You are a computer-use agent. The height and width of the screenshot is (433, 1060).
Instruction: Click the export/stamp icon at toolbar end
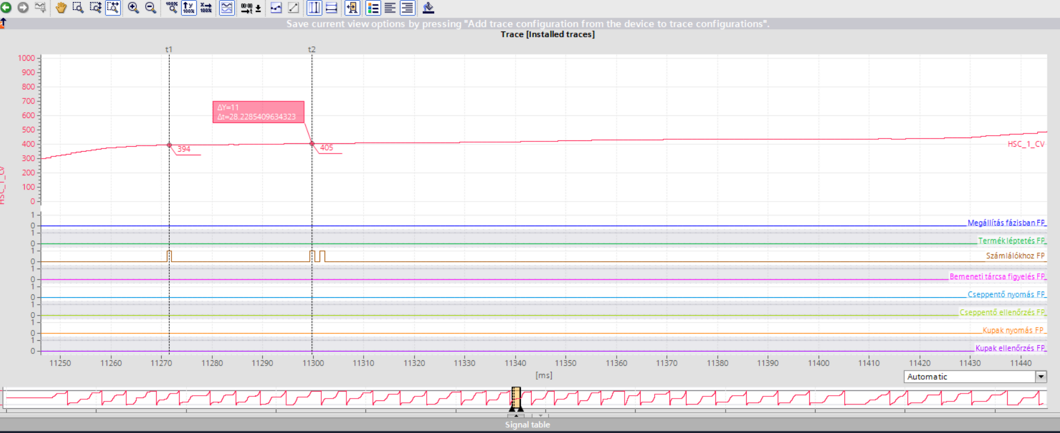[428, 7]
